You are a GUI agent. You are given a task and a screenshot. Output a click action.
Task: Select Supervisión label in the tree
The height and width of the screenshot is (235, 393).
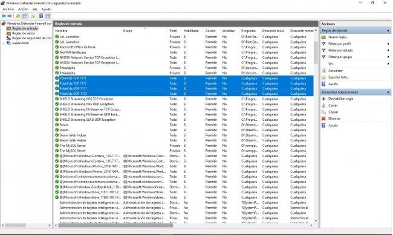pyautogui.click(x=21, y=43)
